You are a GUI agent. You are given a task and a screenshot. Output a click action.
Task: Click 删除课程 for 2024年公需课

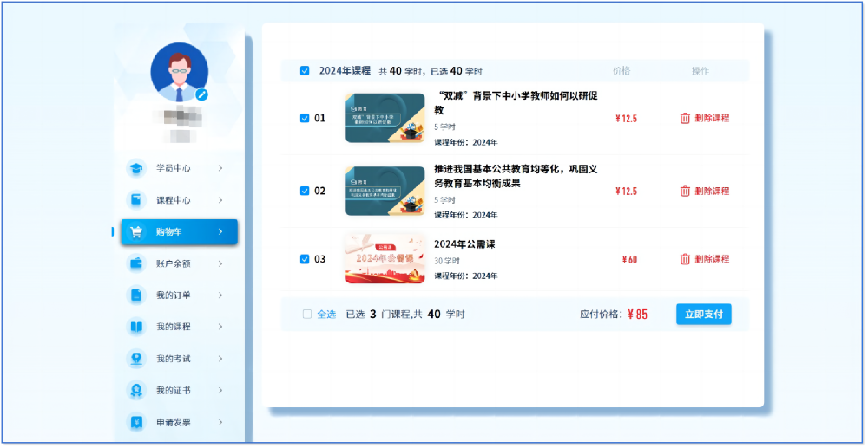coord(712,259)
